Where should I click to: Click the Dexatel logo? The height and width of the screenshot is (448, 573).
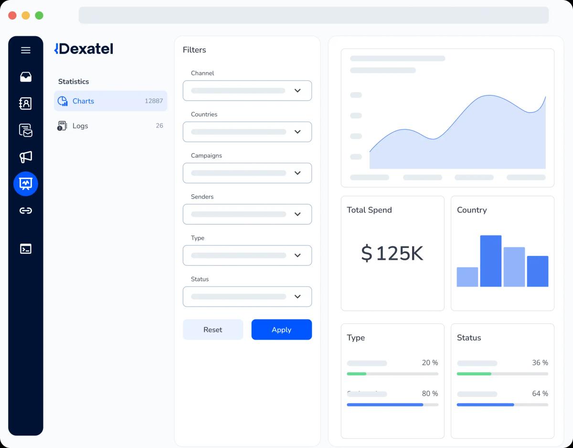pyautogui.click(x=84, y=49)
